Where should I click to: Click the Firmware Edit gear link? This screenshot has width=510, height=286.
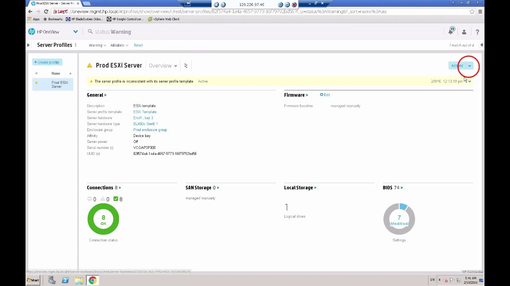325,95
